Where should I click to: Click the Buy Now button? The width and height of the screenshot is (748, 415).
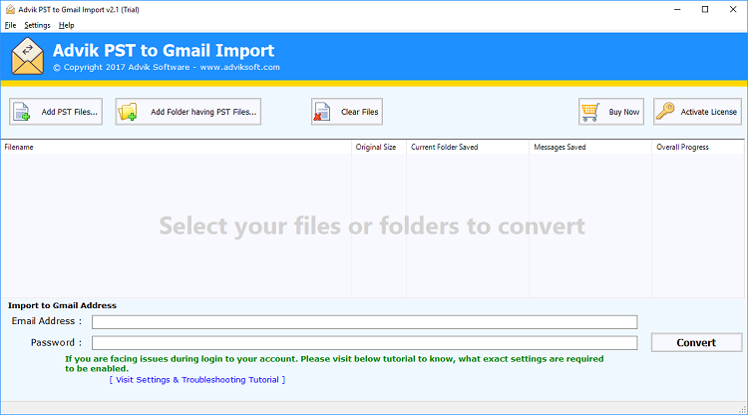click(611, 112)
